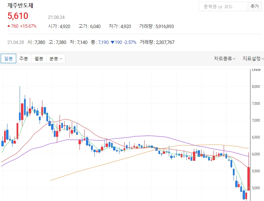Click the hovered change 190 -2.57%

[124, 42]
